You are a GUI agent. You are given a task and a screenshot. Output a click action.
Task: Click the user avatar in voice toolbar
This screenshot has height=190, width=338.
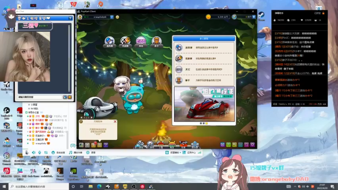[x=27, y=152]
